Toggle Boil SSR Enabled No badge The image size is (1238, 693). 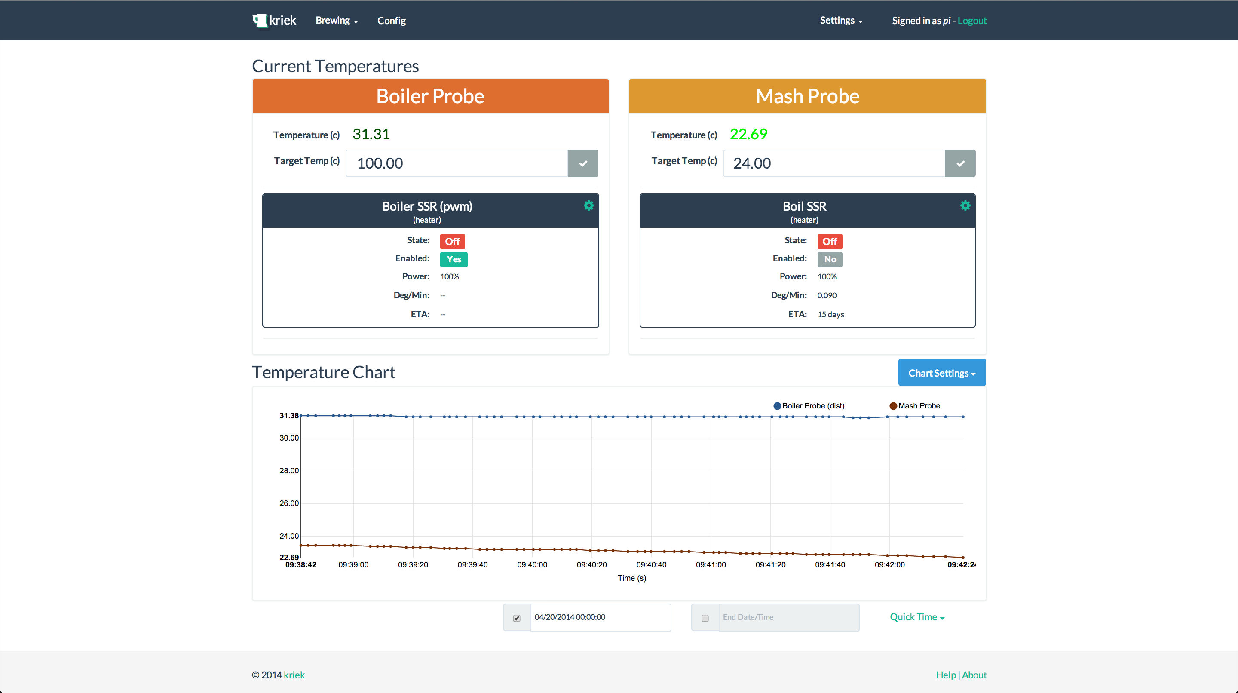(x=830, y=260)
